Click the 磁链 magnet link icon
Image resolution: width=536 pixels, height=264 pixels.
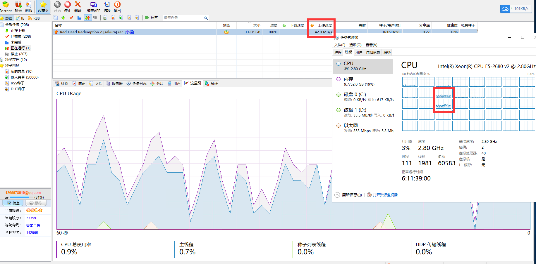point(18,5)
